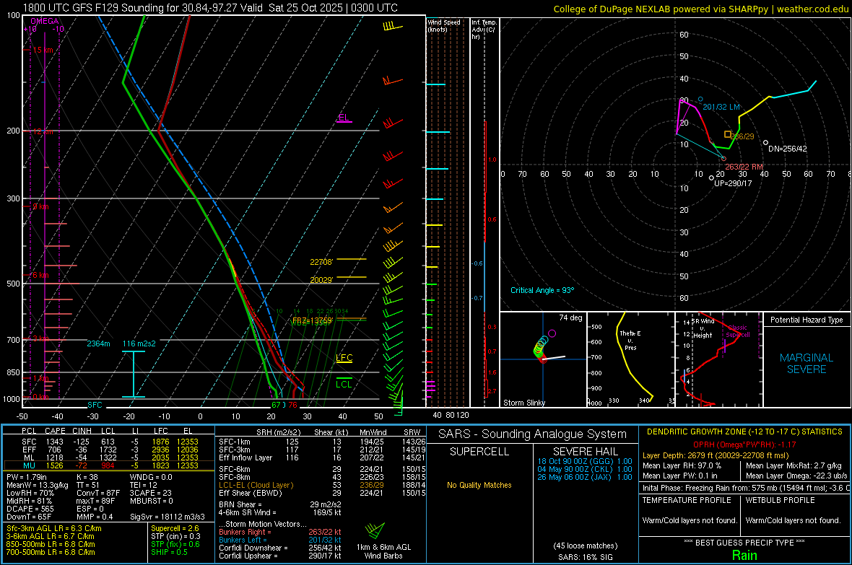
Task: Click the OMEGA label at the skew-T top
Action: pyautogui.click(x=45, y=21)
